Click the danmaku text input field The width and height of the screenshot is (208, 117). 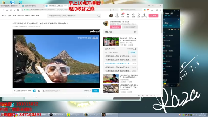click(64, 91)
